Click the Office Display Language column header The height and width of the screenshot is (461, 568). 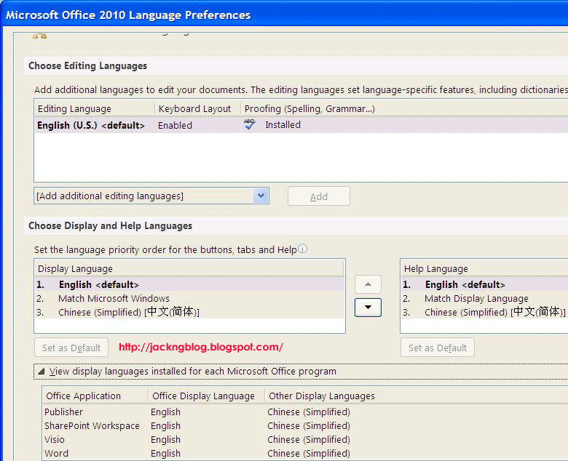207,396
